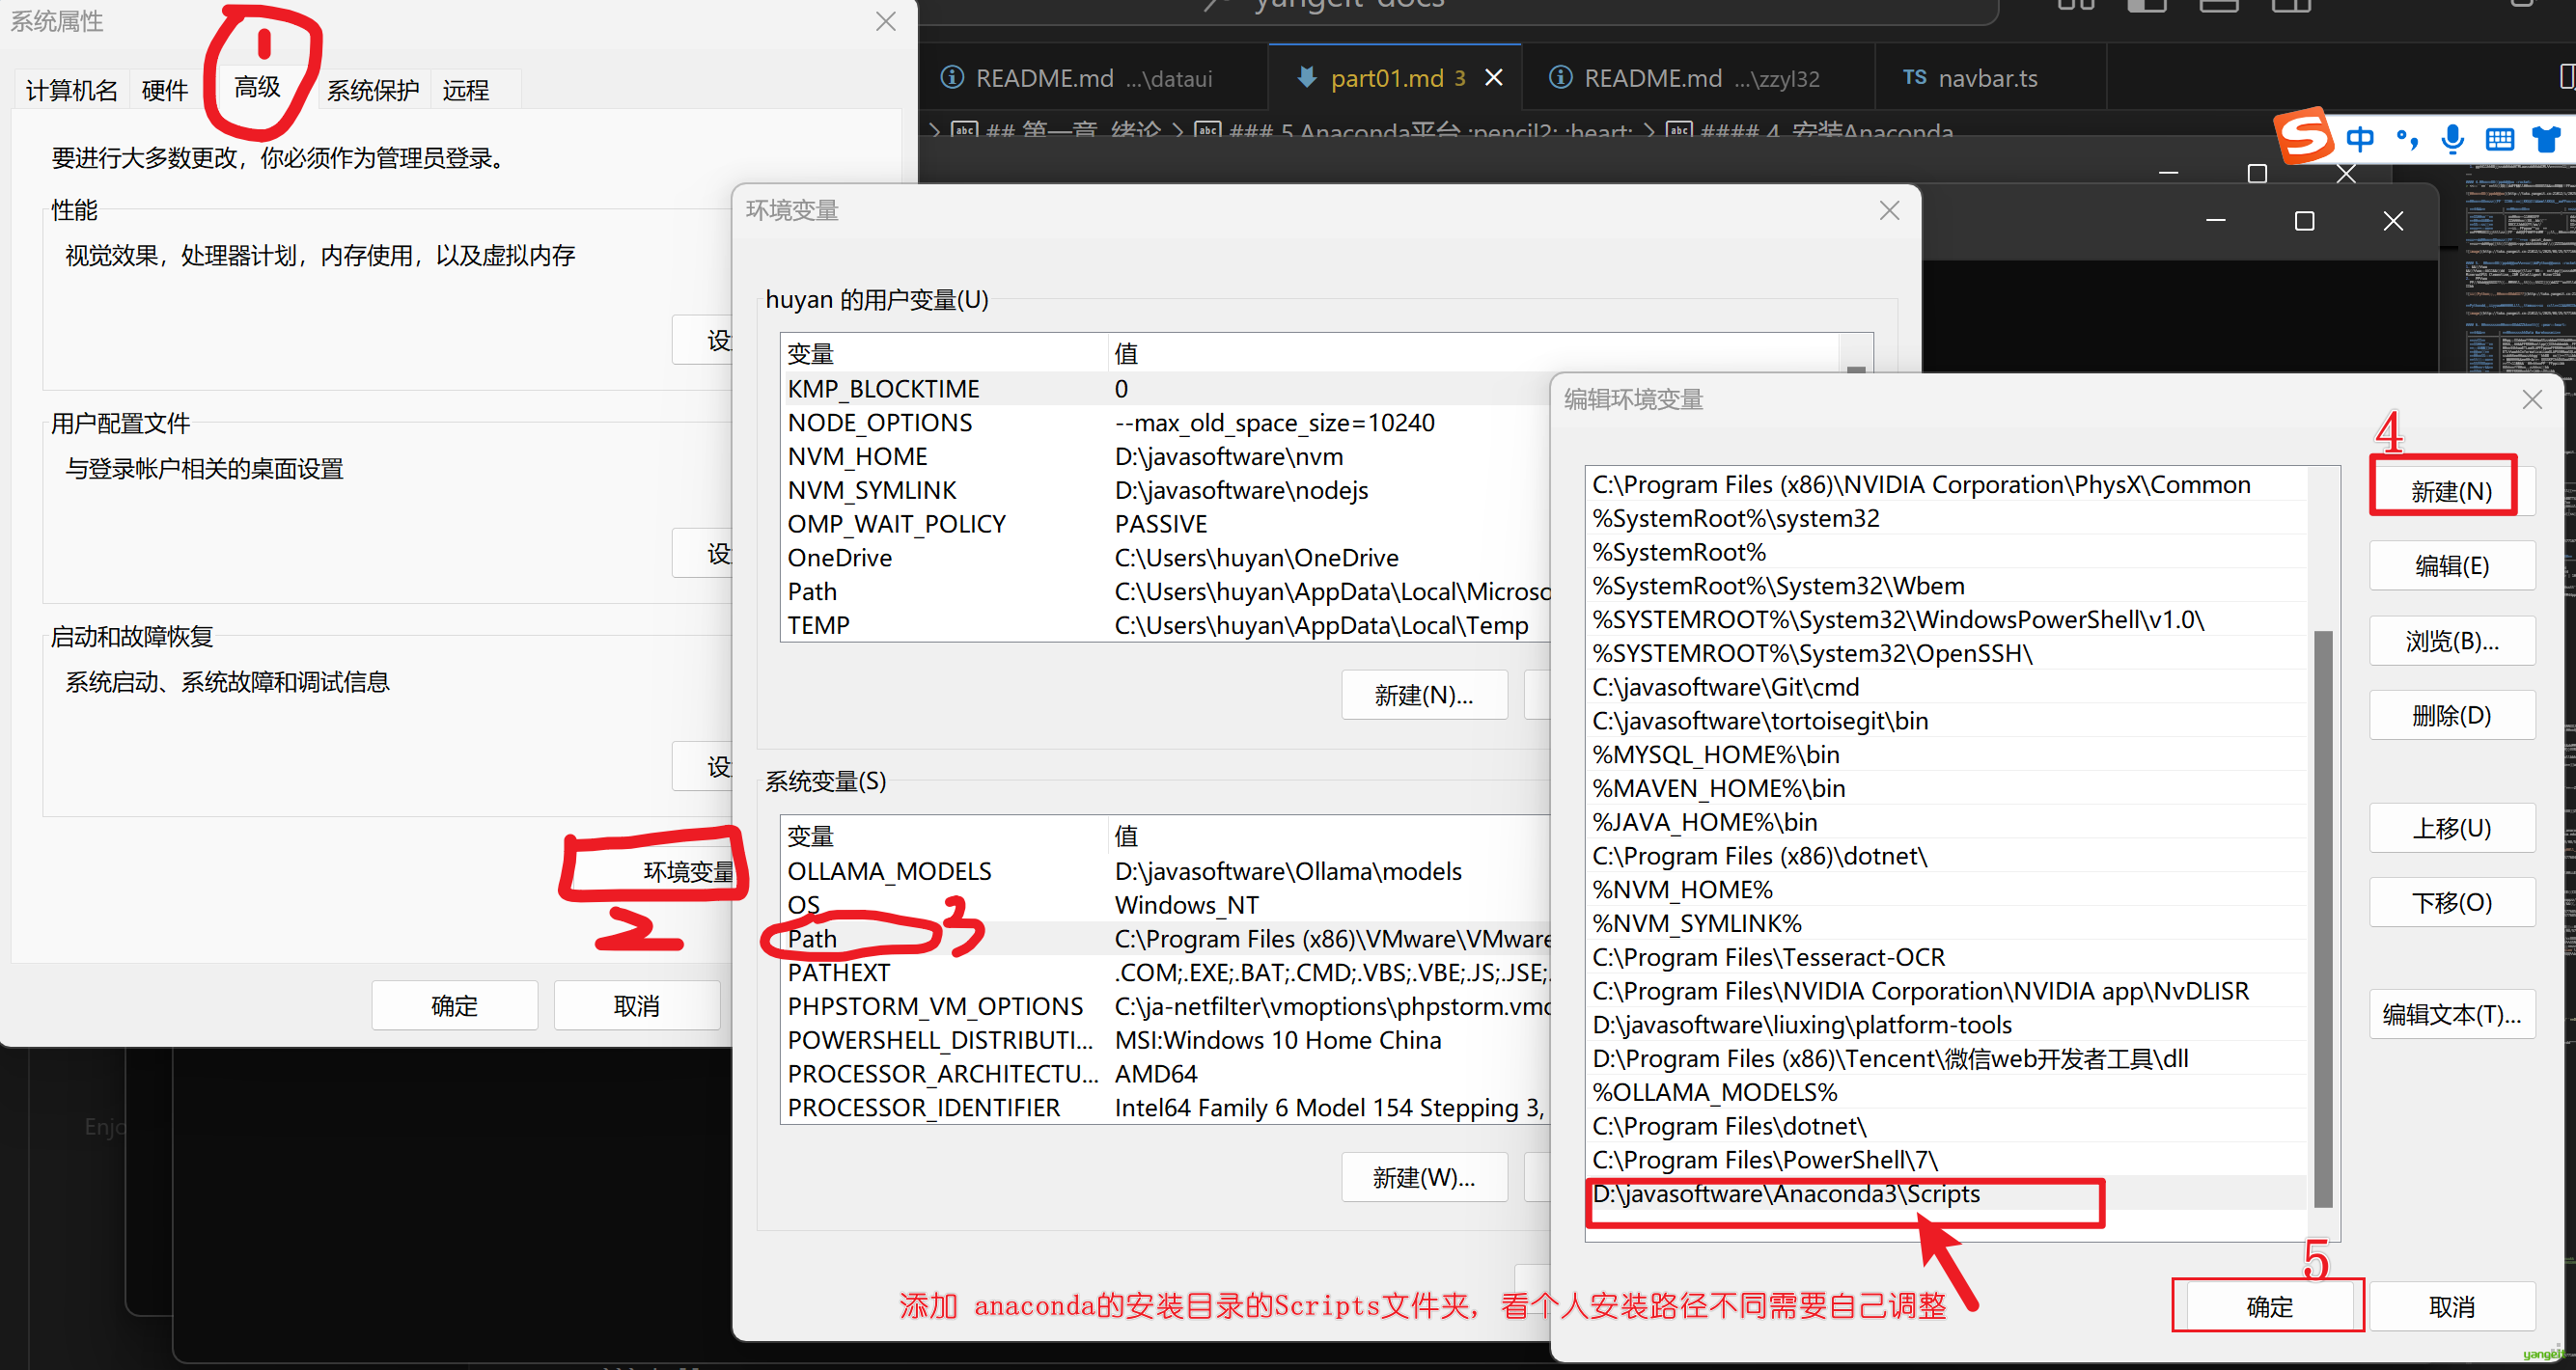The image size is (2576, 1370).
Task: Toggle Sogou punctuation mode icon
Action: point(2407,138)
